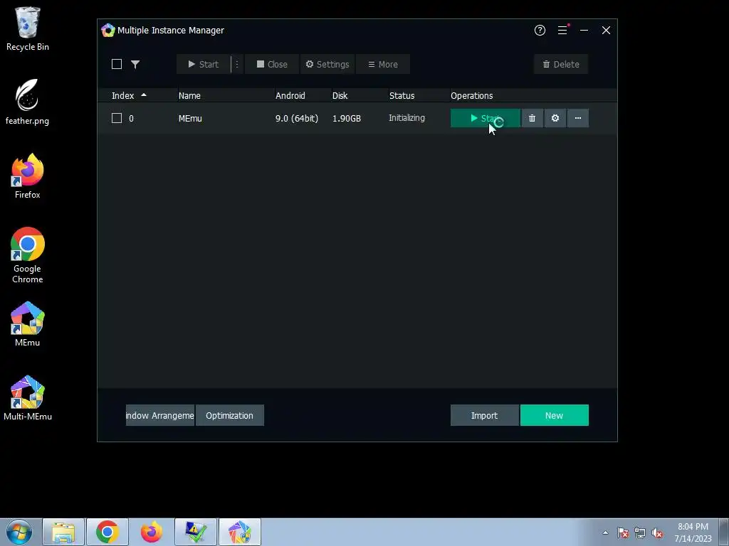Click the Multiple Instance Manager logo icon
This screenshot has height=546, width=729.
coord(108,30)
